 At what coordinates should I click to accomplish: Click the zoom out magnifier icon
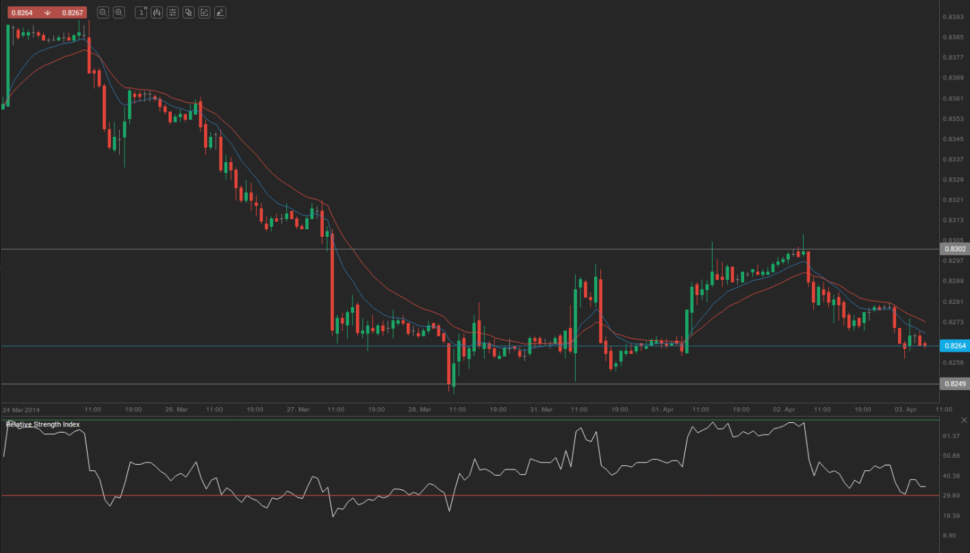pos(103,12)
